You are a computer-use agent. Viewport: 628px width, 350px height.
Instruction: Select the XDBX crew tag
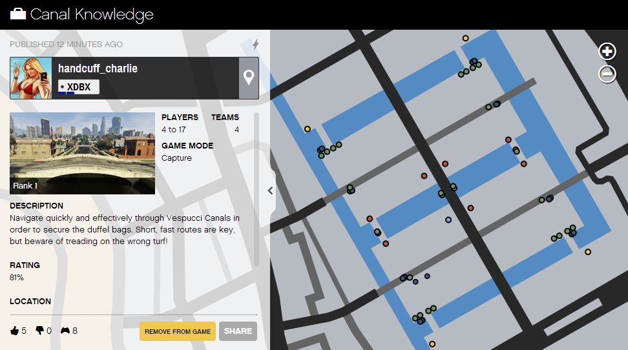[x=79, y=87]
